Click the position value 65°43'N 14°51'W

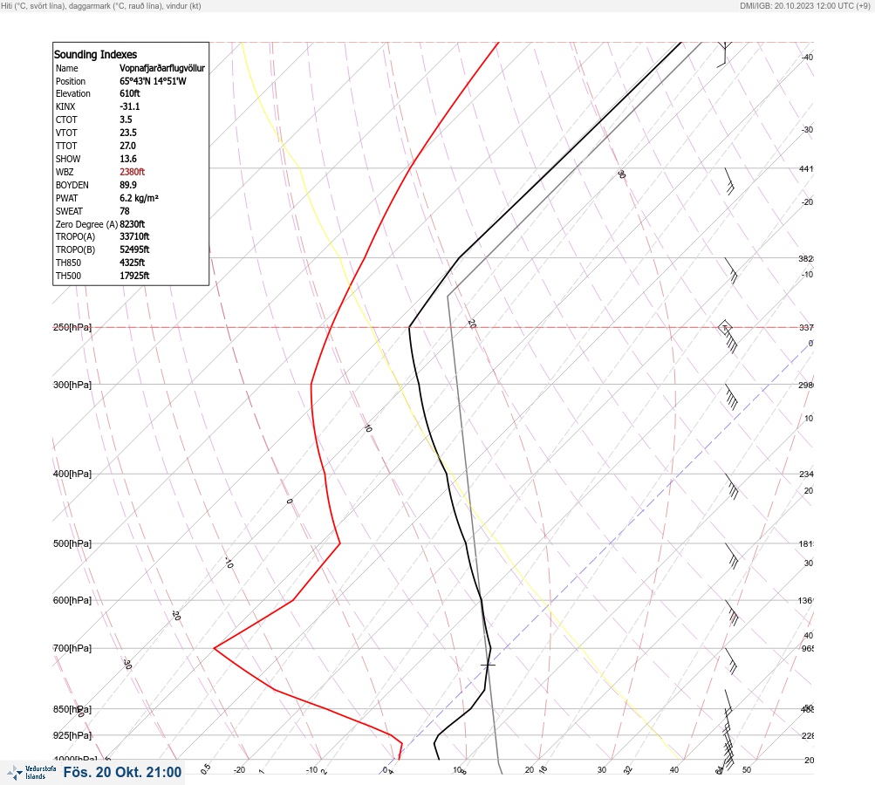pyautogui.click(x=153, y=81)
